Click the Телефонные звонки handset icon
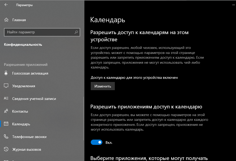This screenshot has width=236, height=161. [6, 137]
